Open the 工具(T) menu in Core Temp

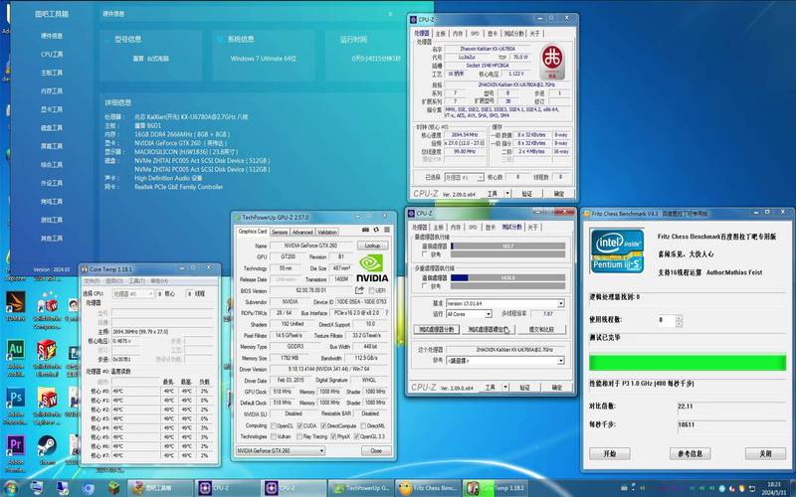pos(137,281)
